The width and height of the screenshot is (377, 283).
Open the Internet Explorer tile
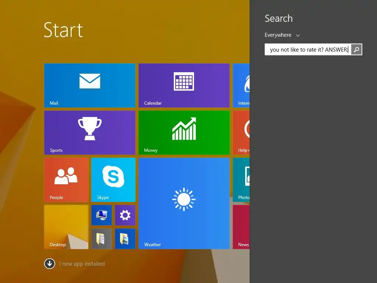241,85
